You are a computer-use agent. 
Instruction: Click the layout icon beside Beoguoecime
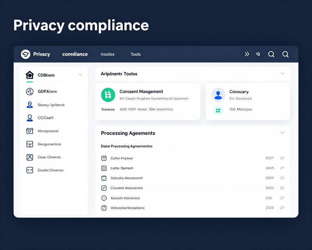(x=30, y=144)
